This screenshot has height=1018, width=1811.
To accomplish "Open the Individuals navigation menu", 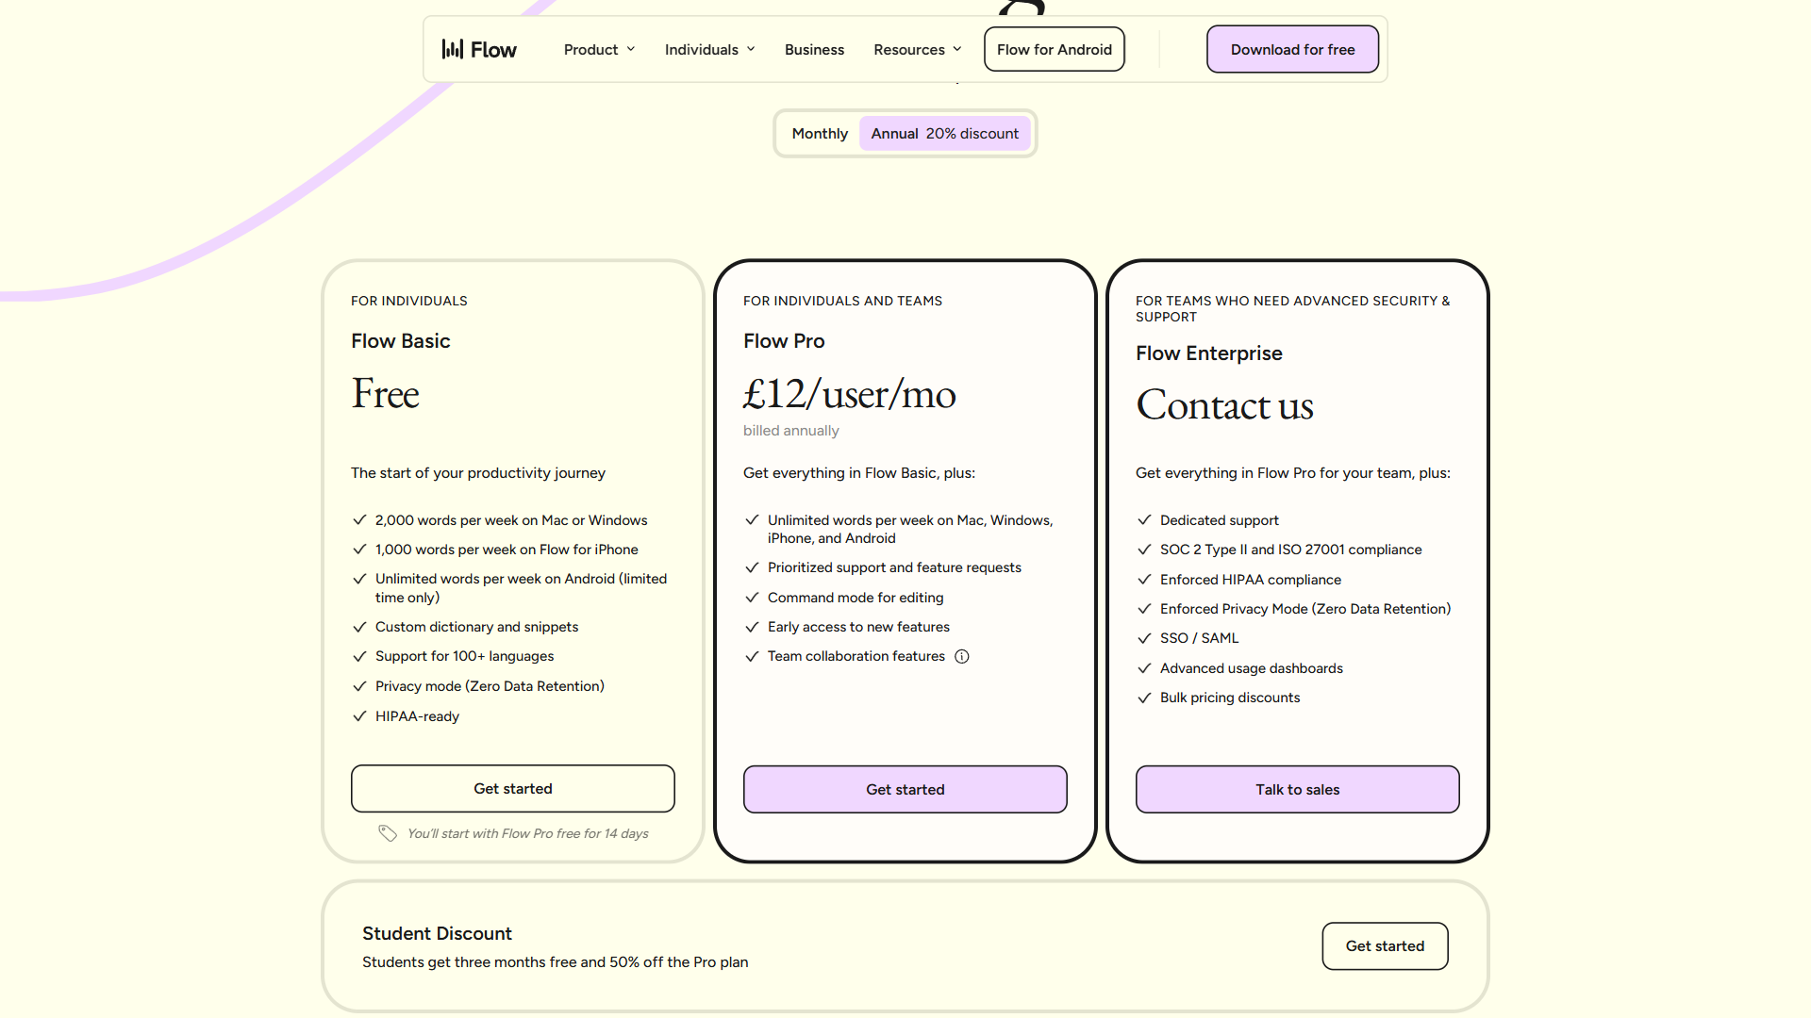I will point(709,49).
